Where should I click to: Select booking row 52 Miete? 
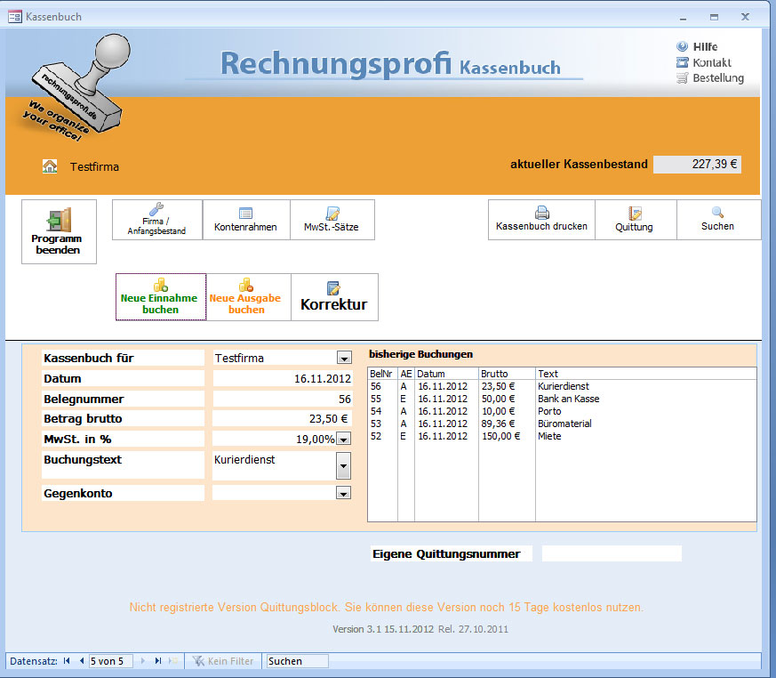(x=562, y=436)
